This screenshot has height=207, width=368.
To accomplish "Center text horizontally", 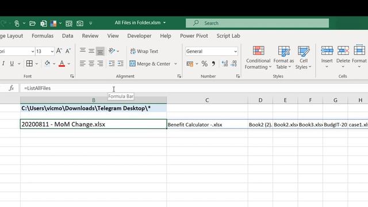I will tap(91, 63).
